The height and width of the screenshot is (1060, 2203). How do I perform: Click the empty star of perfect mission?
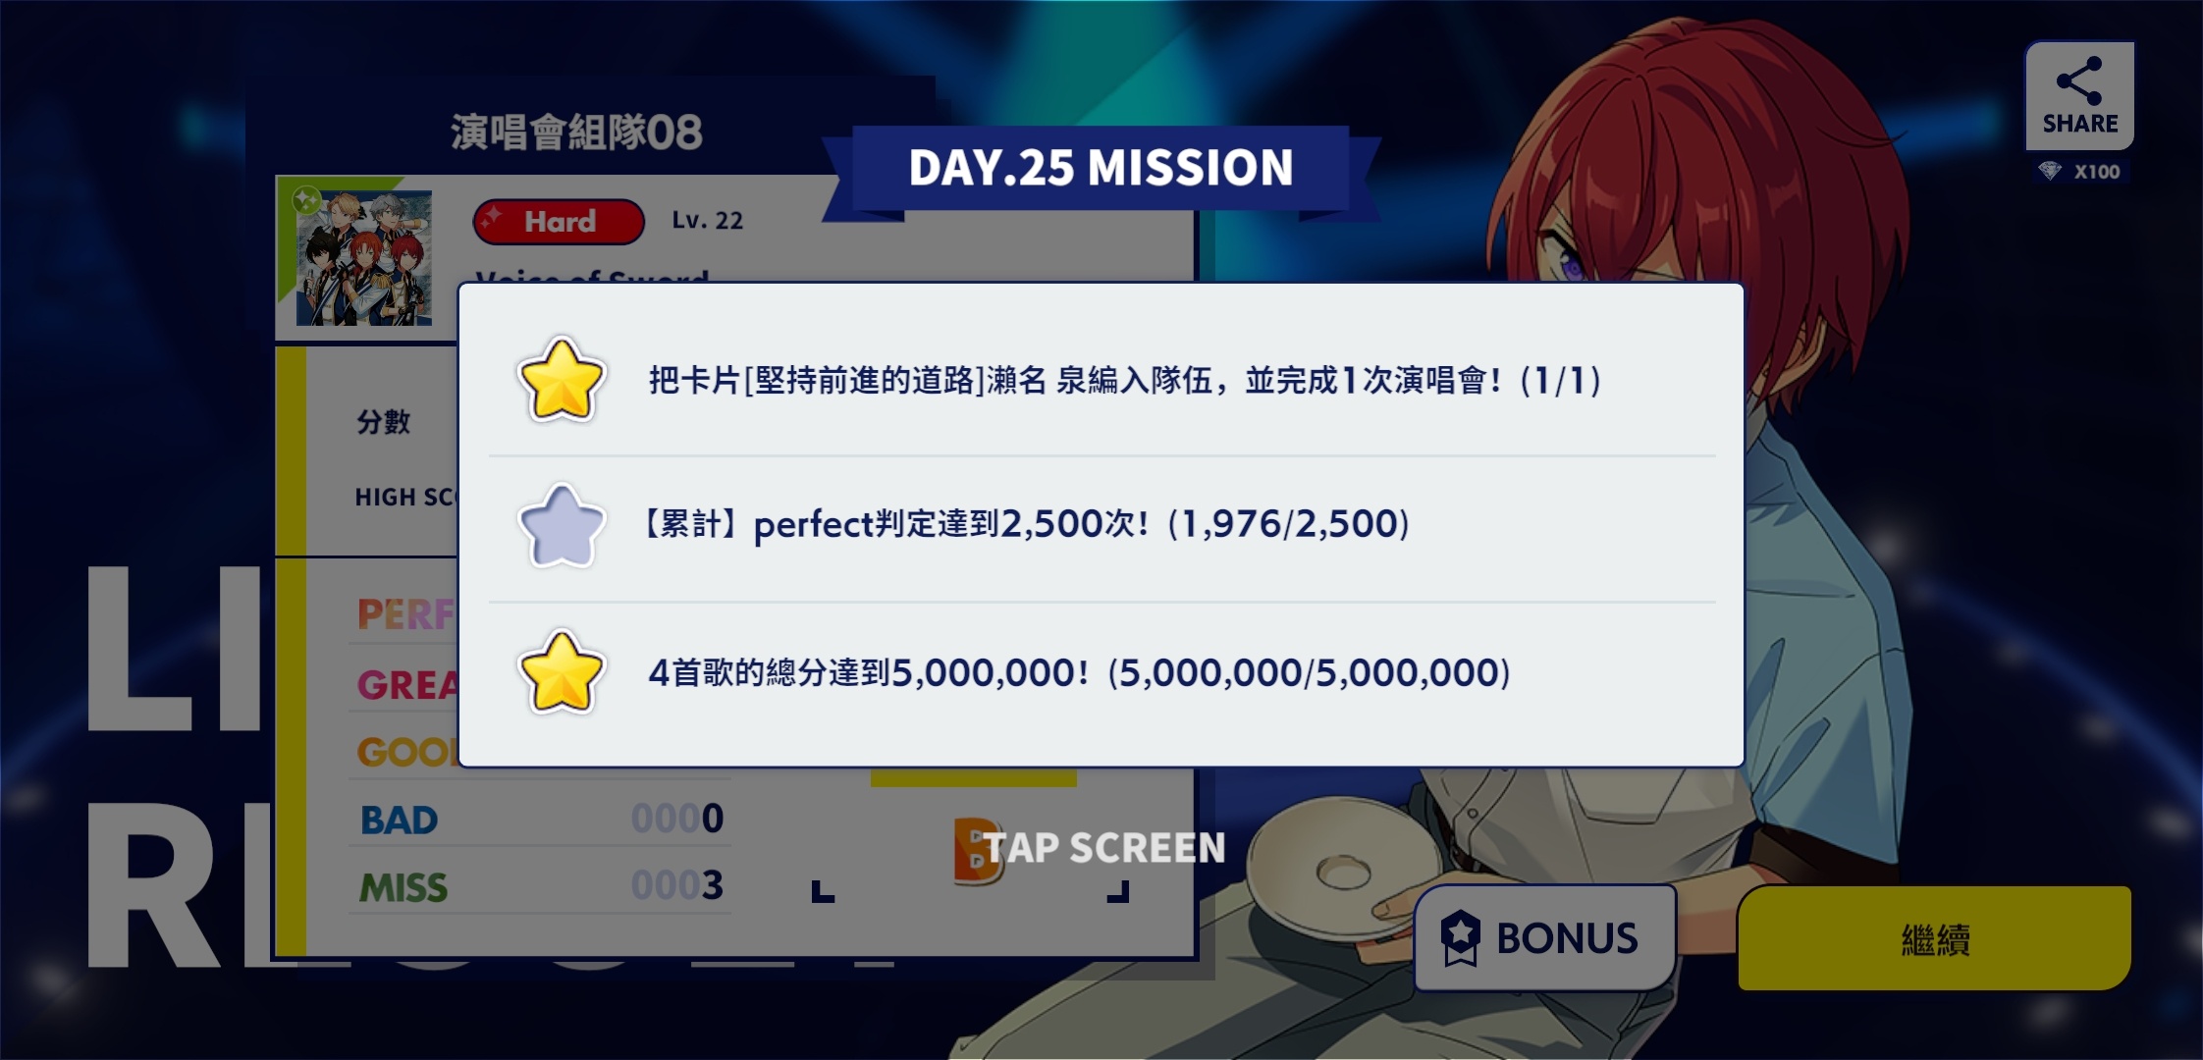pos(561,526)
